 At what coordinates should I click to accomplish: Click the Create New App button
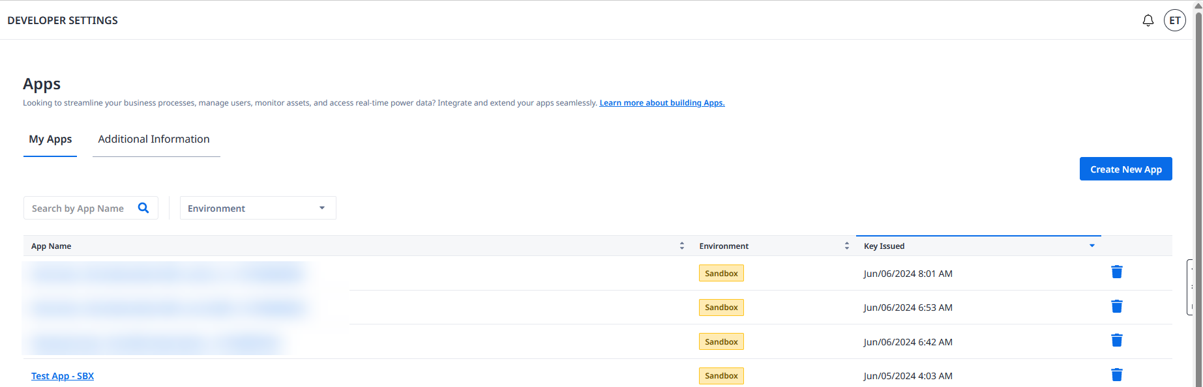click(x=1125, y=169)
